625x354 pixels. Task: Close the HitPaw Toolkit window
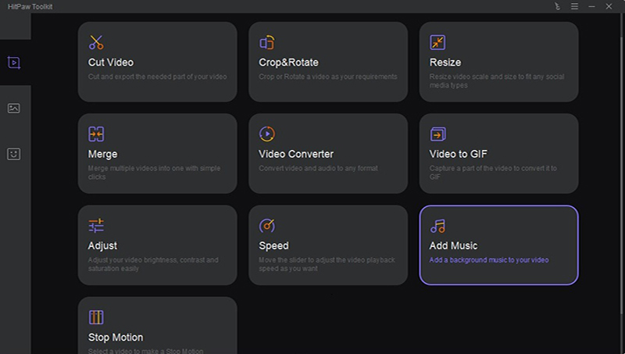point(609,6)
